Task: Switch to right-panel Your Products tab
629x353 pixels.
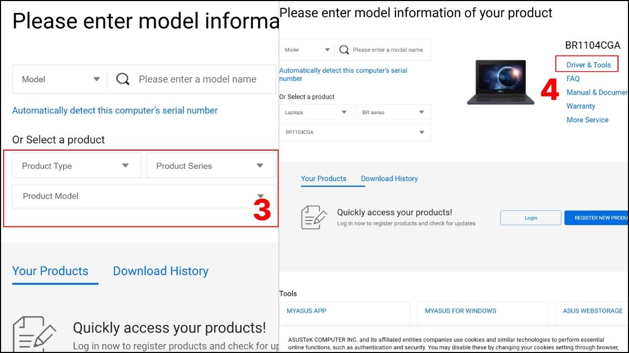Action: pos(323,178)
